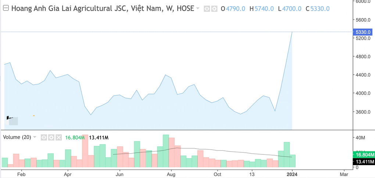The height and width of the screenshot is (178, 375).
Task: Hide the Volume indicator with eye icon
Action: [x=44, y=137]
